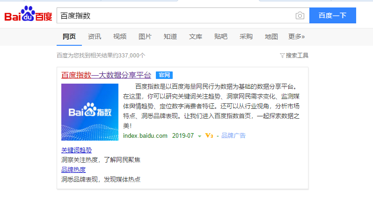This screenshot has width=373, height=199.
Task: Click the Baidu logo
Action: pos(28,14)
